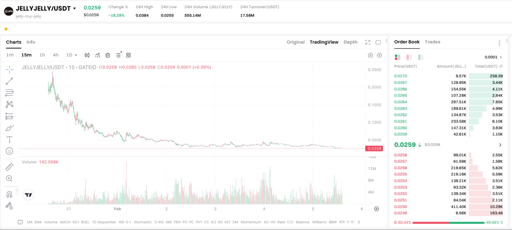Select the trend line drawing tool
The height and width of the screenshot is (230, 512).
(x=9, y=81)
